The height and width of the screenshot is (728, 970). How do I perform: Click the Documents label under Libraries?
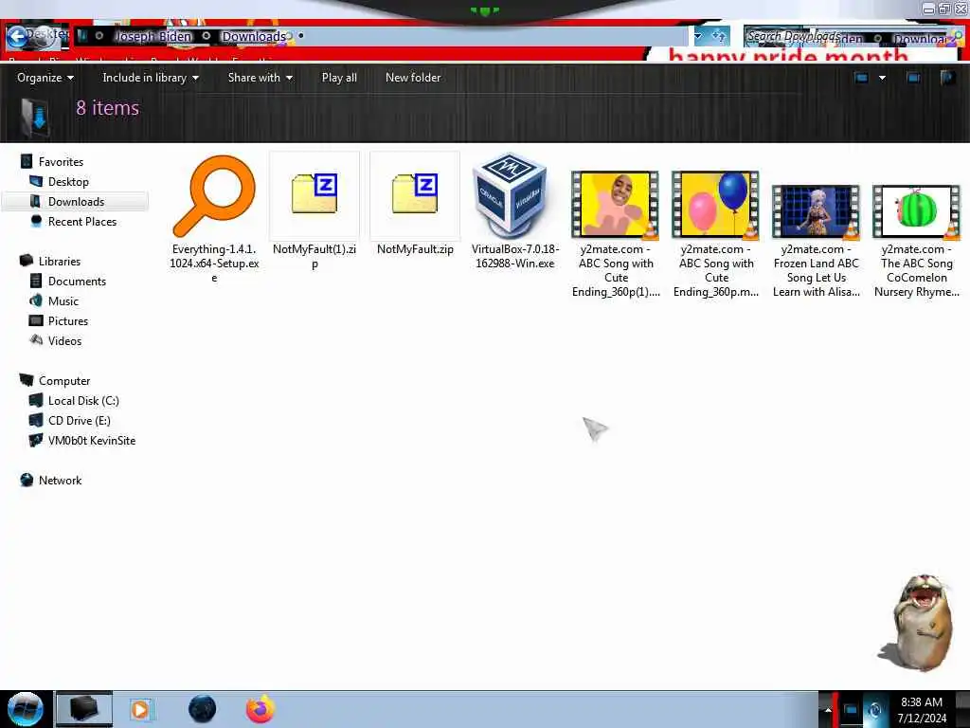coord(78,281)
